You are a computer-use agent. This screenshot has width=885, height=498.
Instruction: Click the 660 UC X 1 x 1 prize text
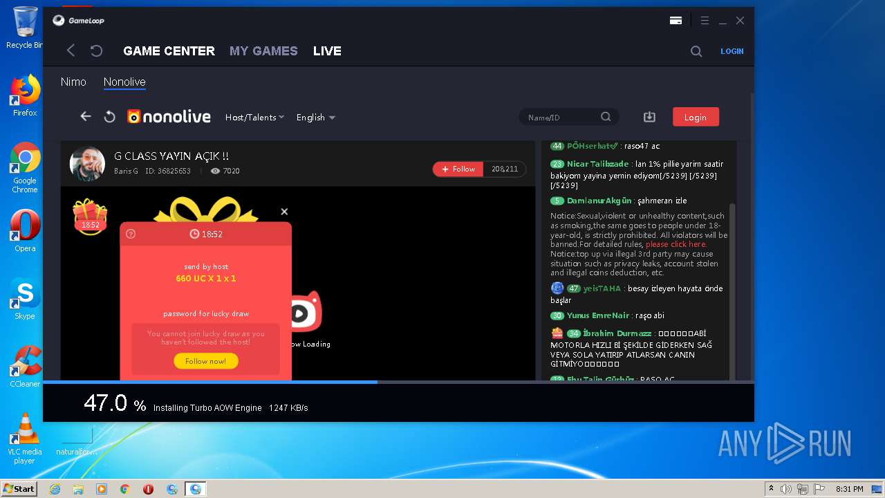click(x=206, y=278)
